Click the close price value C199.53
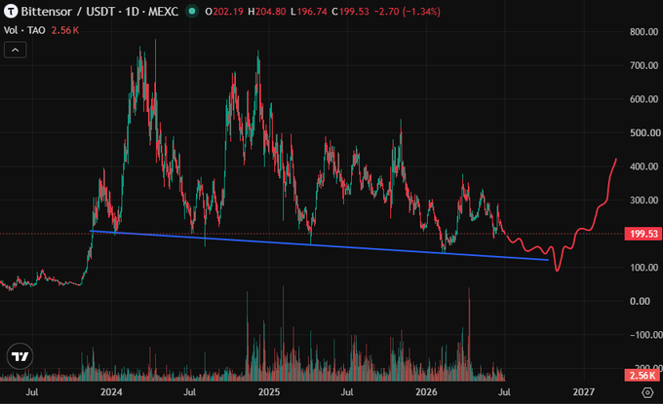 click(350, 12)
